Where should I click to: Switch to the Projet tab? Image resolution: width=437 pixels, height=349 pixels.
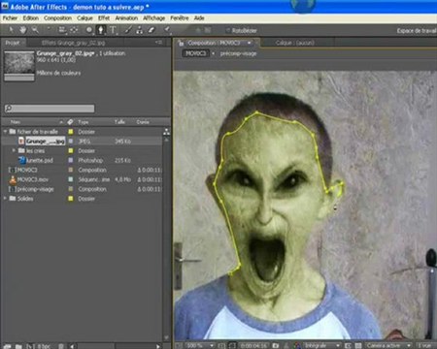pyautogui.click(x=13, y=43)
